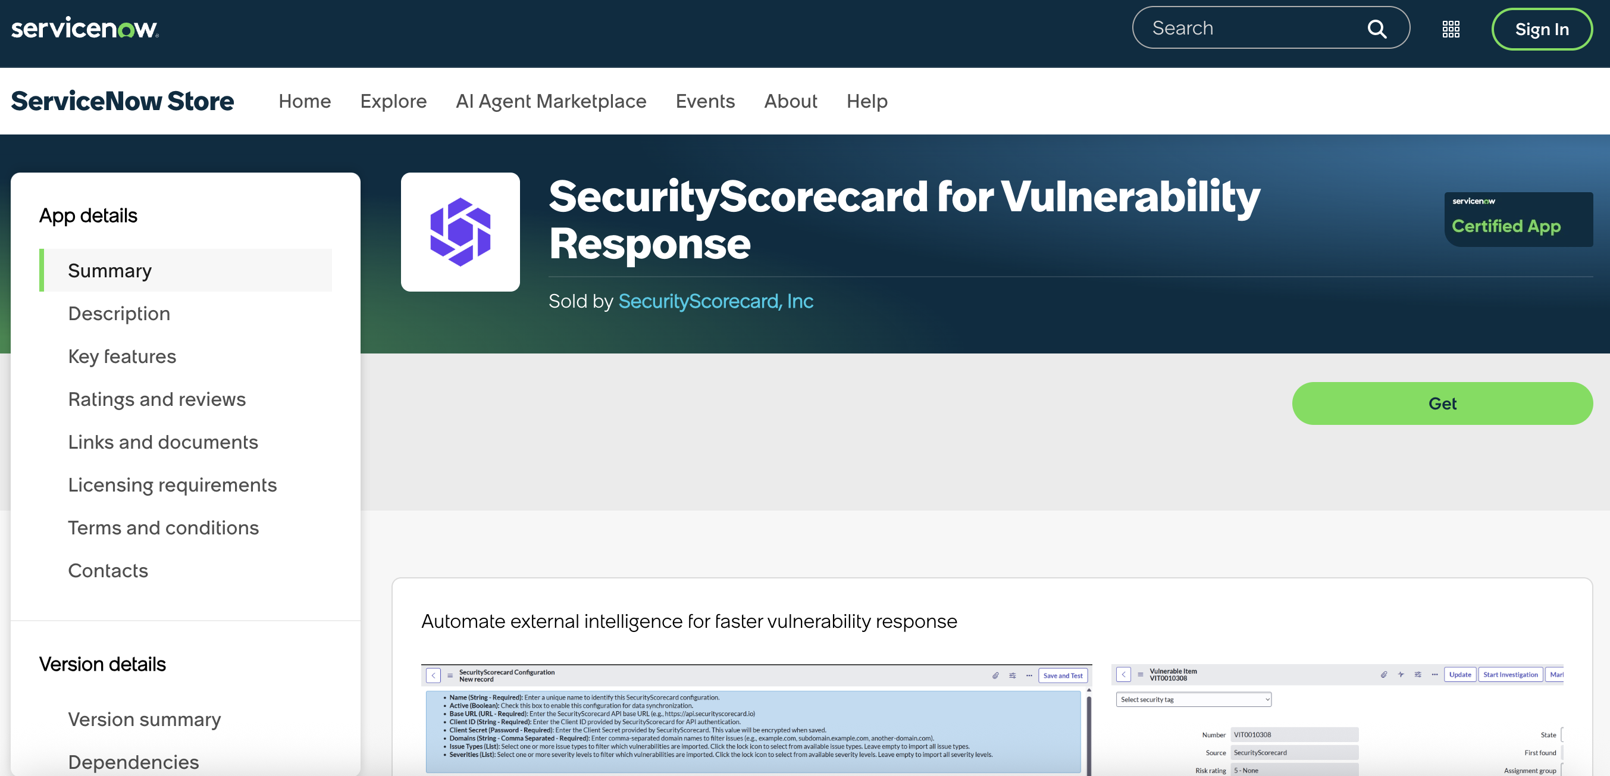Go to Contacts section
The image size is (1610, 776).
tap(108, 571)
